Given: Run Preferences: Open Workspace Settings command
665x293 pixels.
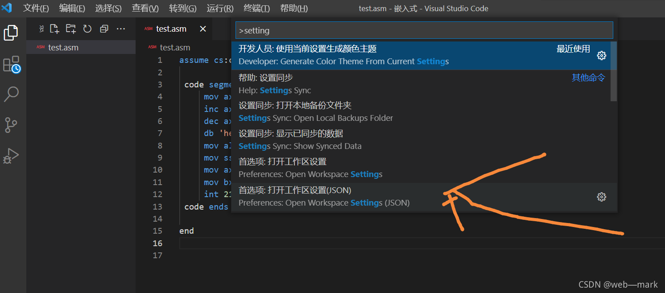Looking at the screenshot, I should point(421,168).
